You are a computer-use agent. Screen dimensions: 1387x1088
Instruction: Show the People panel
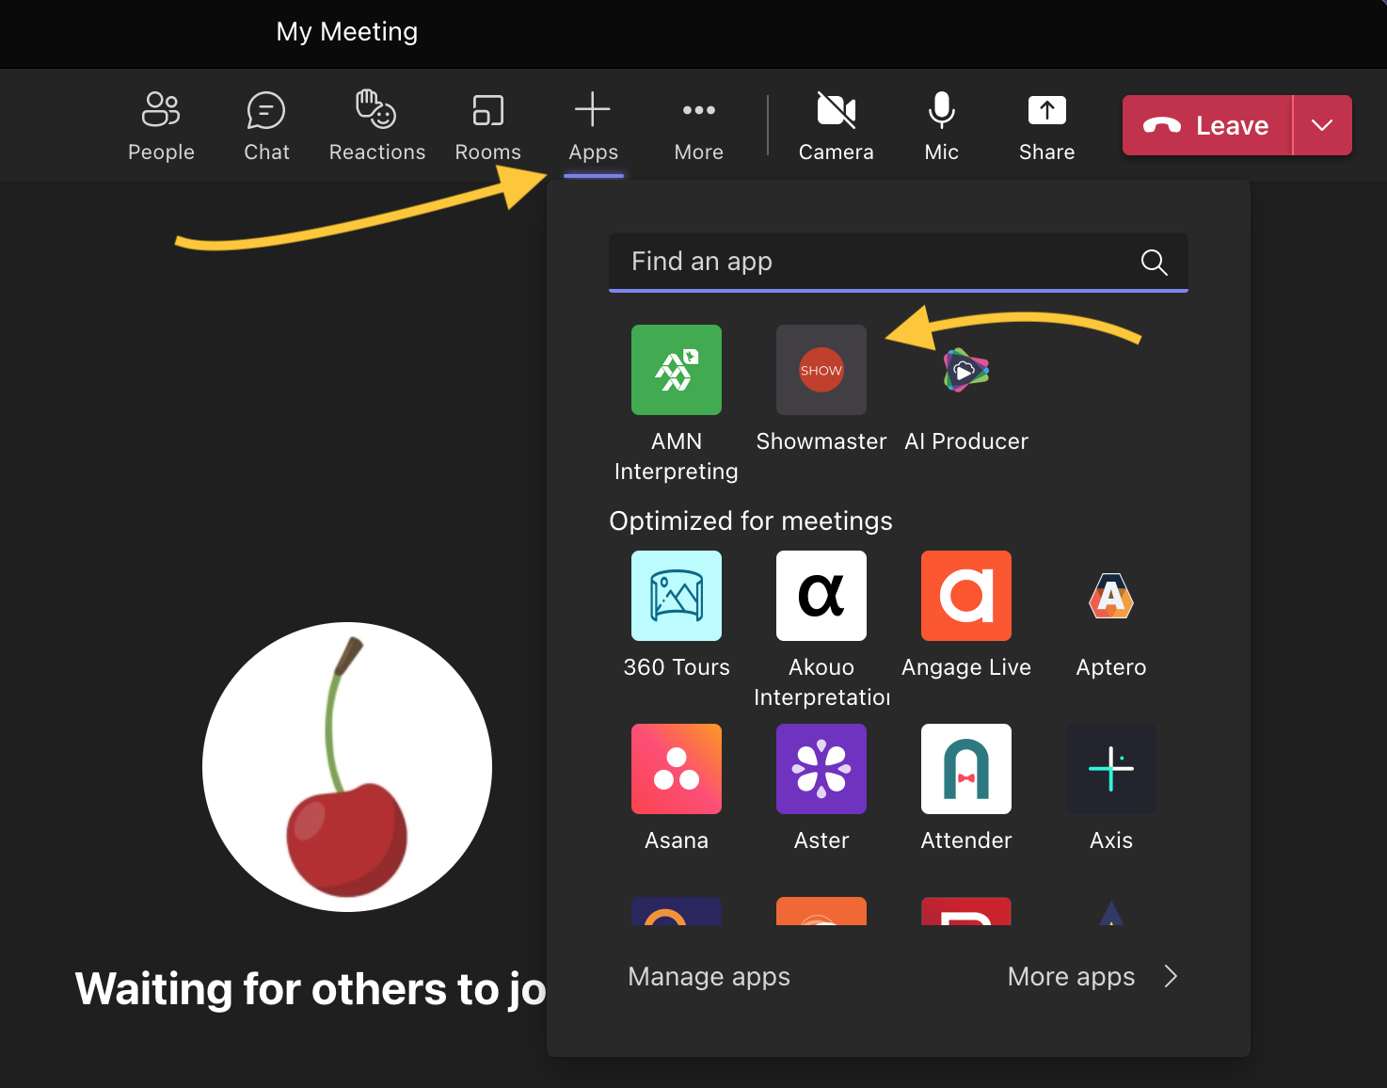161,125
